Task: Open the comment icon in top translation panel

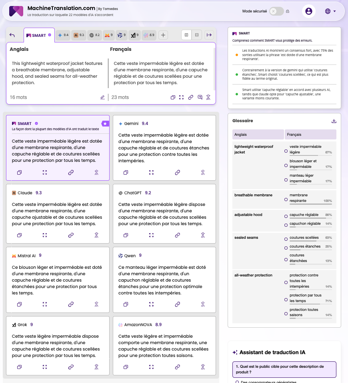Action: pos(200,97)
